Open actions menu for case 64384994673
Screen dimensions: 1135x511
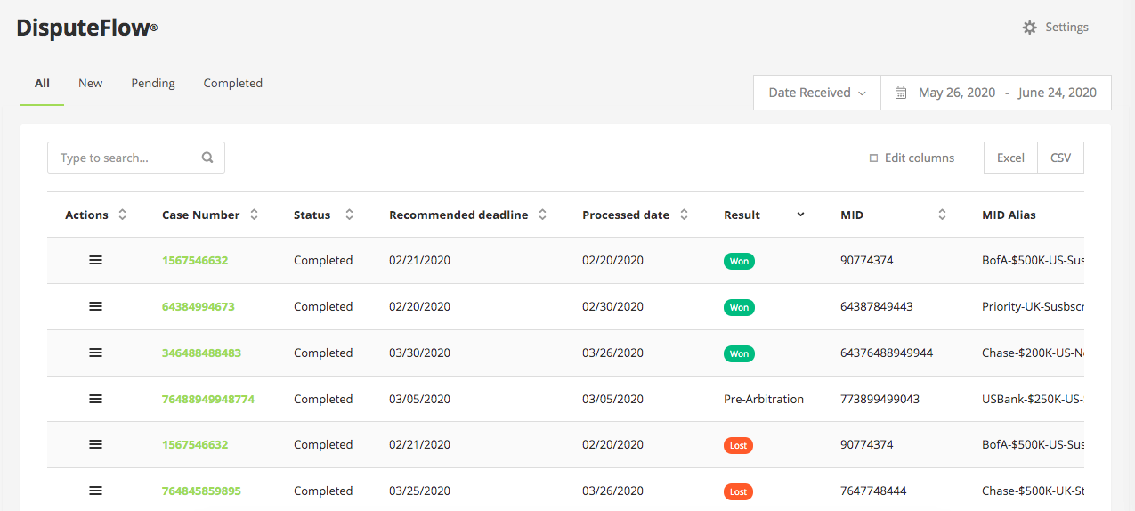pos(95,306)
